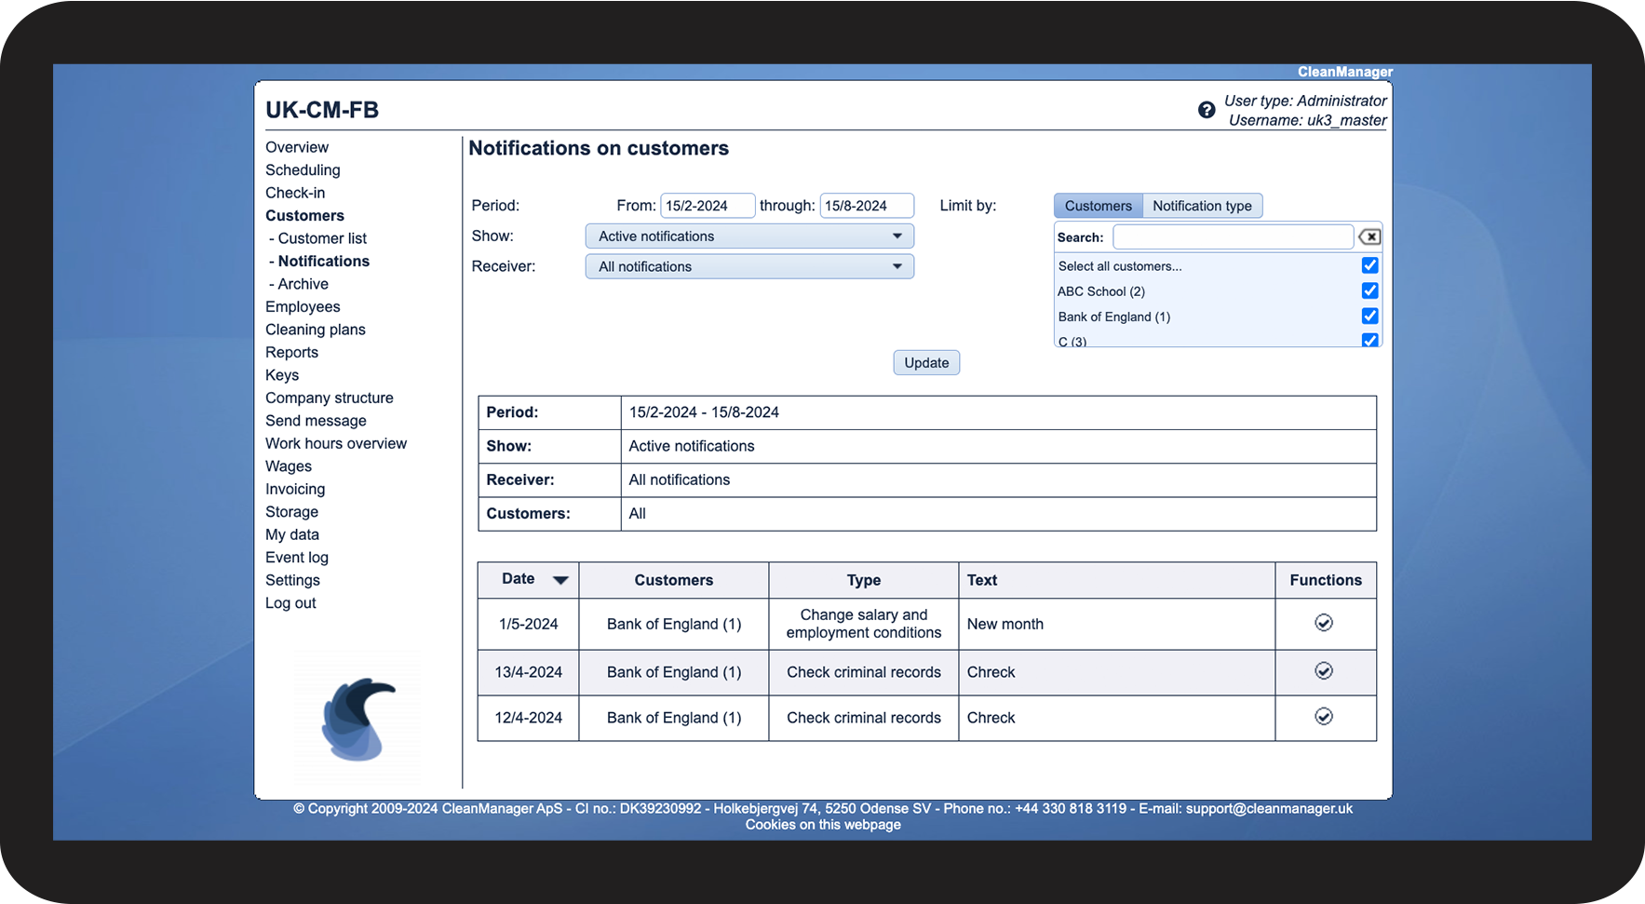This screenshot has height=904, width=1645.
Task: Mark the 1/5-2024 notification as done
Action: click(1324, 623)
